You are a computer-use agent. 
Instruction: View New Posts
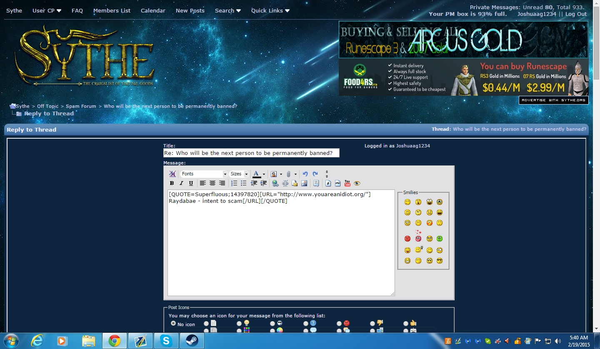click(190, 10)
